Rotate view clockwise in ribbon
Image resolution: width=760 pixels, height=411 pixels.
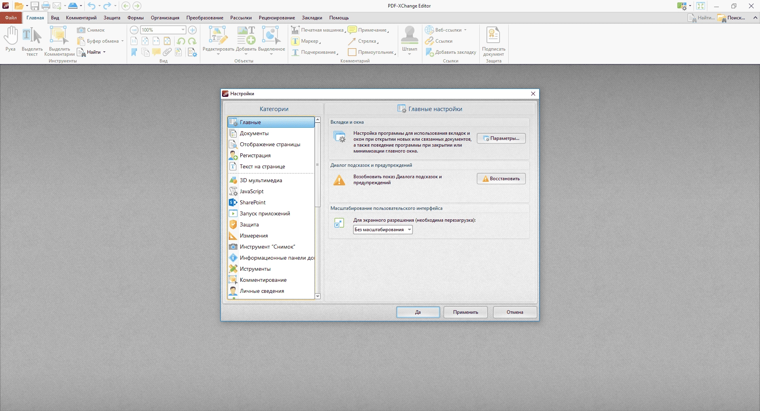pyautogui.click(x=192, y=41)
